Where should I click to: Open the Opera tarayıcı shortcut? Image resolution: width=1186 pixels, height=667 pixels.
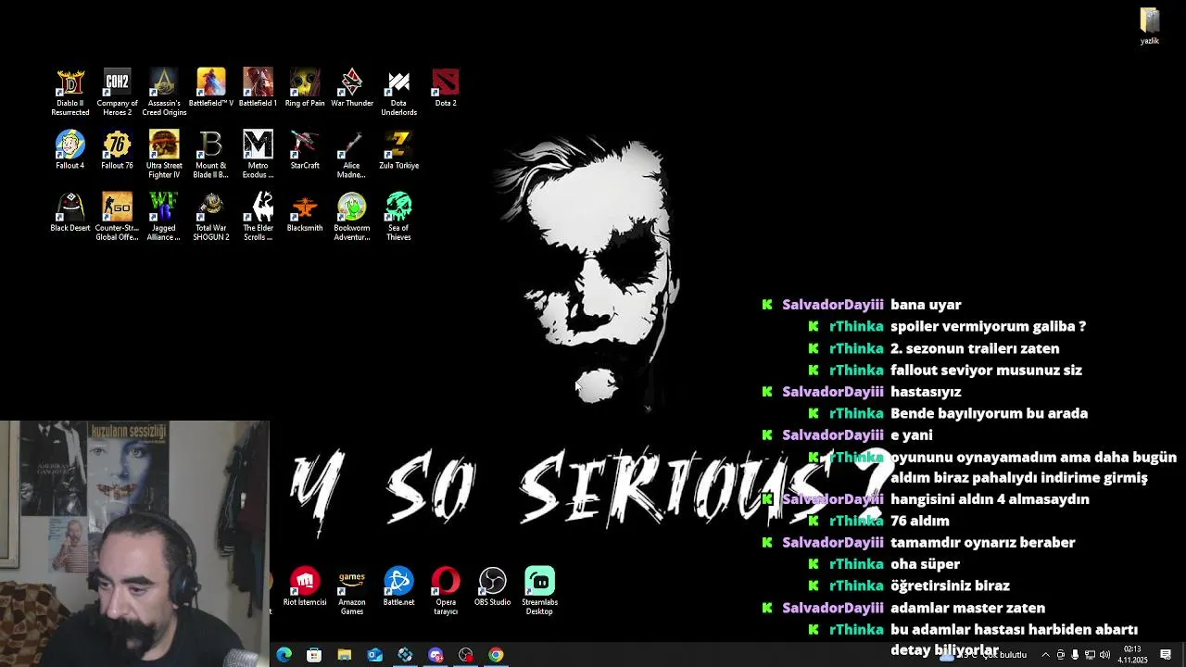click(x=446, y=591)
